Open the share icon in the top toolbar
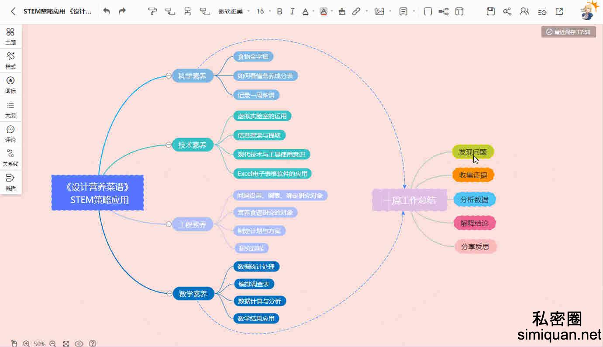 (507, 11)
